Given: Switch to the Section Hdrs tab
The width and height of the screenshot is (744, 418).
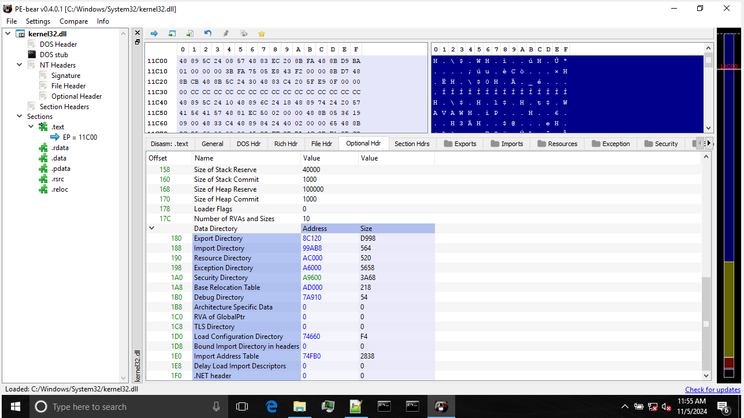Looking at the screenshot, I should click(412, 144).
